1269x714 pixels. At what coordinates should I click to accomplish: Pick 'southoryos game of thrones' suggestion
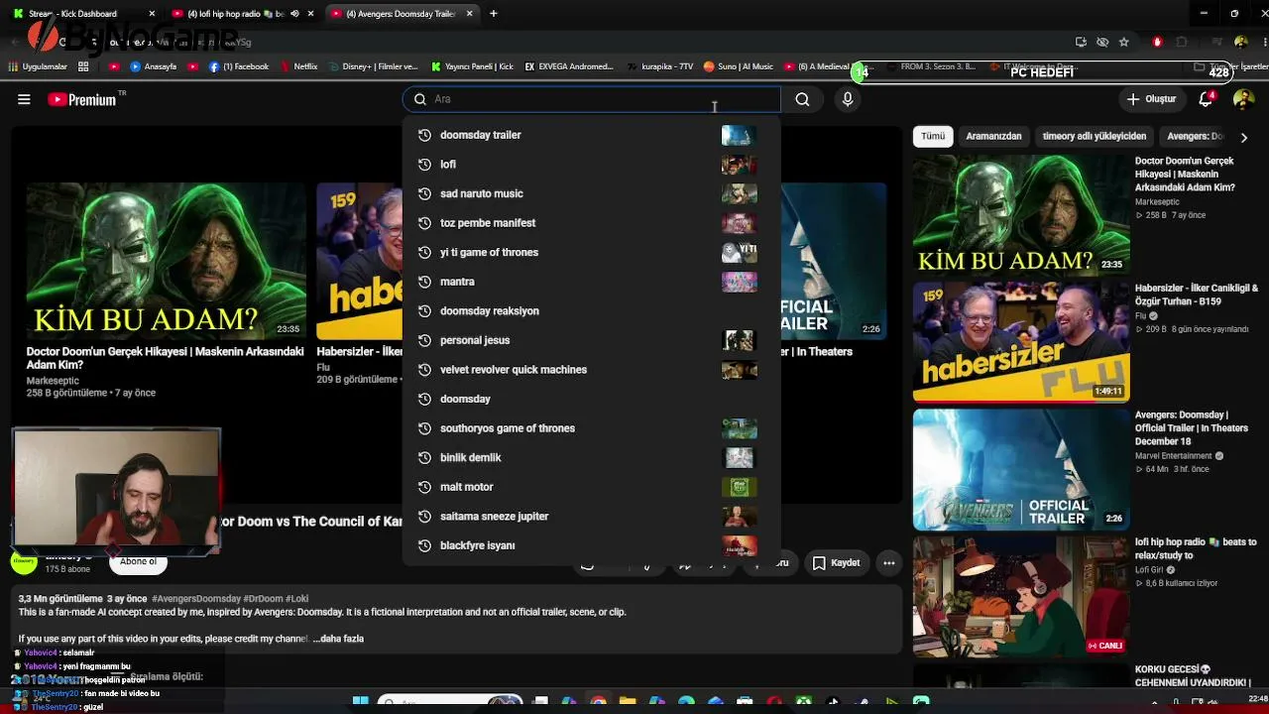(591, 428)
